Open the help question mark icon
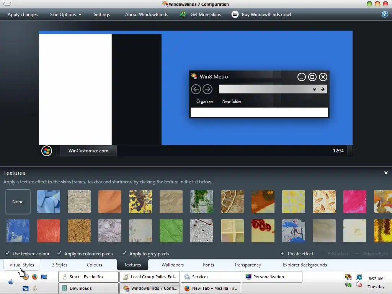Image resolution: width=392 pixels, height=294 pixels. click(385, 15)
